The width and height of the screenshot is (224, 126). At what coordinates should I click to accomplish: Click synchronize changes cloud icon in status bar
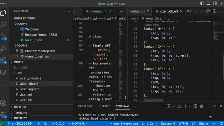click(38, 124)
